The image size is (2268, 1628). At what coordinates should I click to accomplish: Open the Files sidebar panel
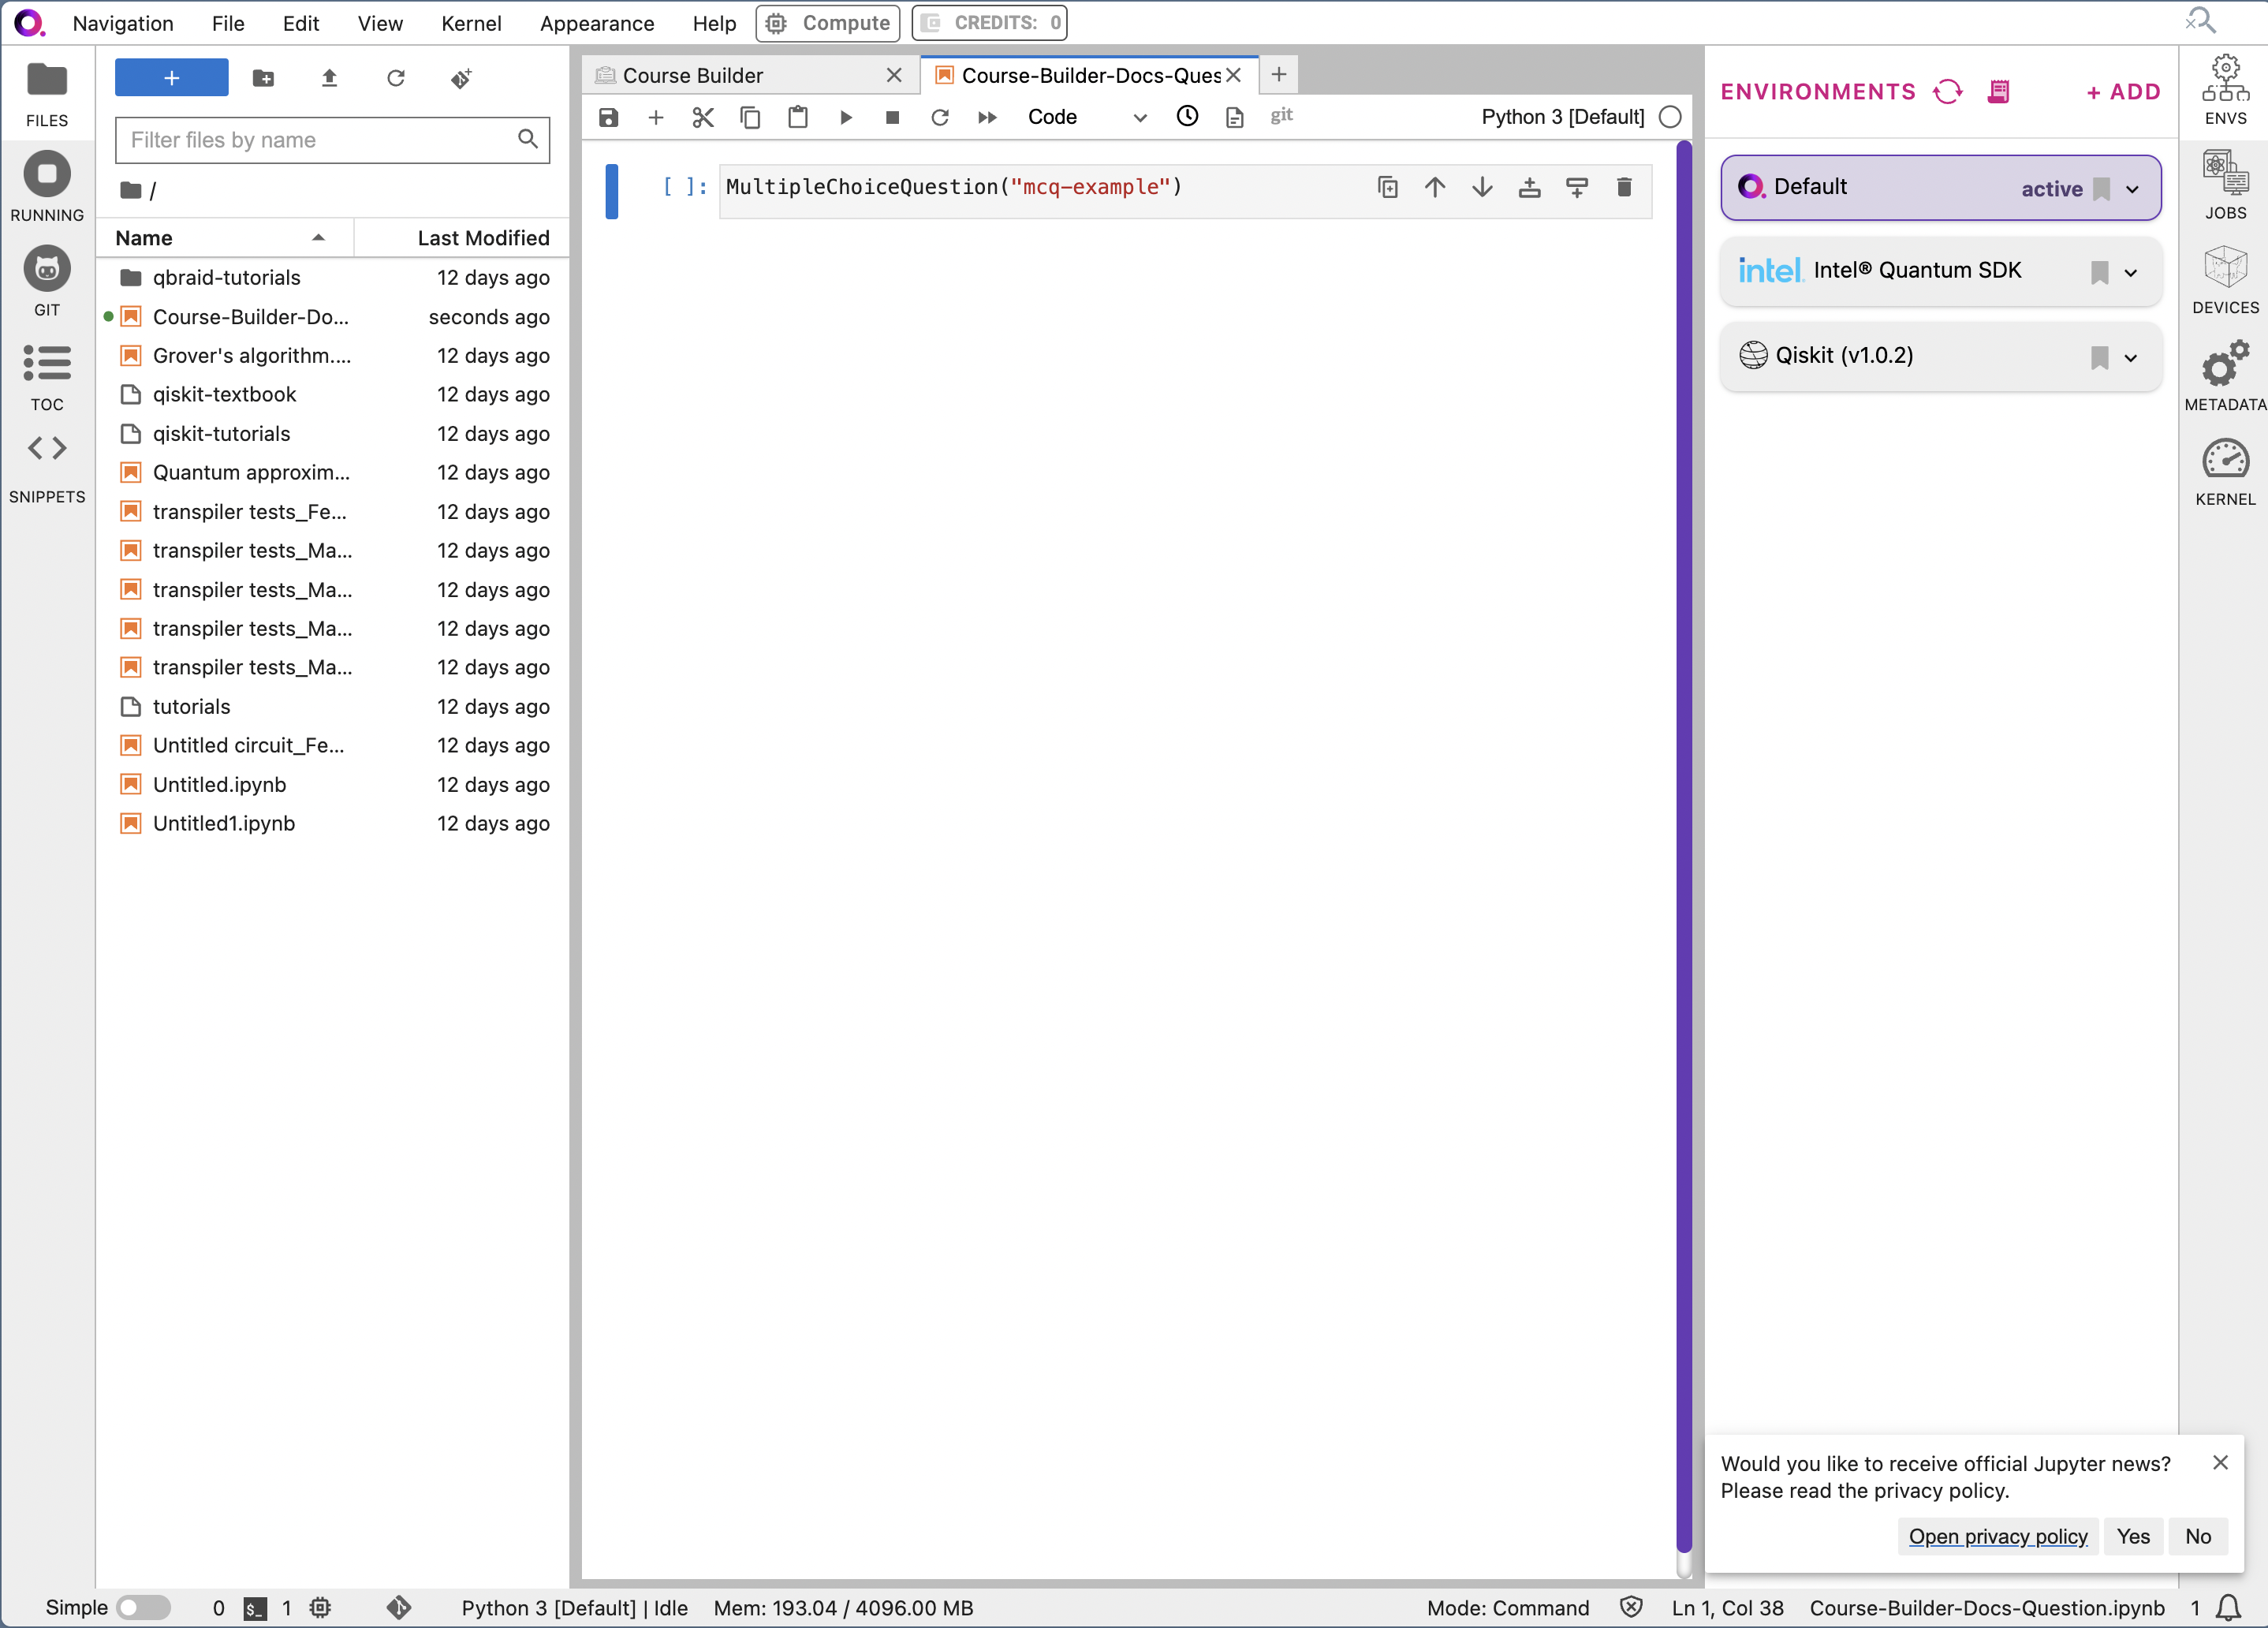[x=47, y=95]
